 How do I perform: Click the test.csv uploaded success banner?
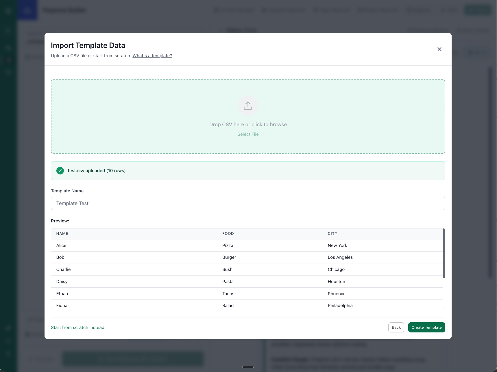pos(248,170)
